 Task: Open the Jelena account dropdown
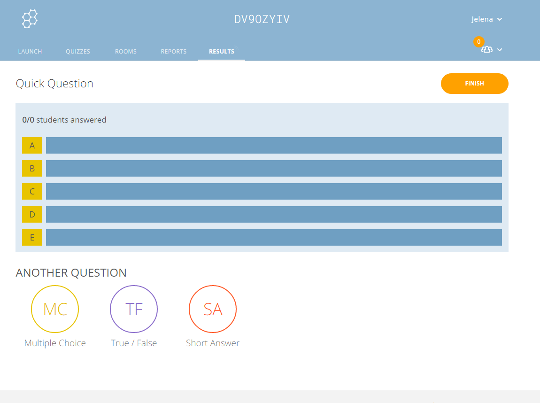(x=486, y=19)
